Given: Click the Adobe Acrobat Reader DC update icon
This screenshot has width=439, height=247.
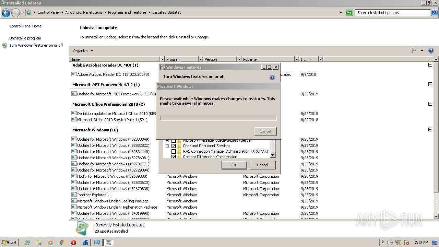Looking at the screenshot, I should point(74,74).
